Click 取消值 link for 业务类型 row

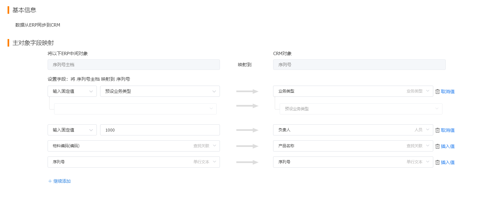tap(448, 92)
